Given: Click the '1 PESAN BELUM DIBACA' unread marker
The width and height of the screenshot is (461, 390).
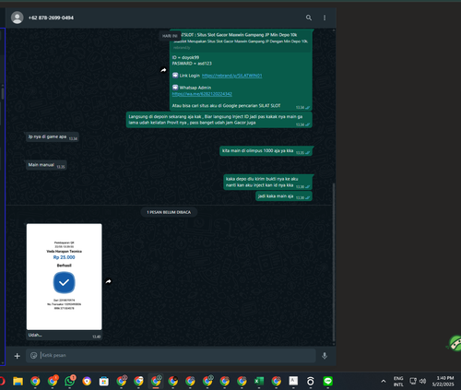Looking at the screenshot, I should [x=169, y=212].
